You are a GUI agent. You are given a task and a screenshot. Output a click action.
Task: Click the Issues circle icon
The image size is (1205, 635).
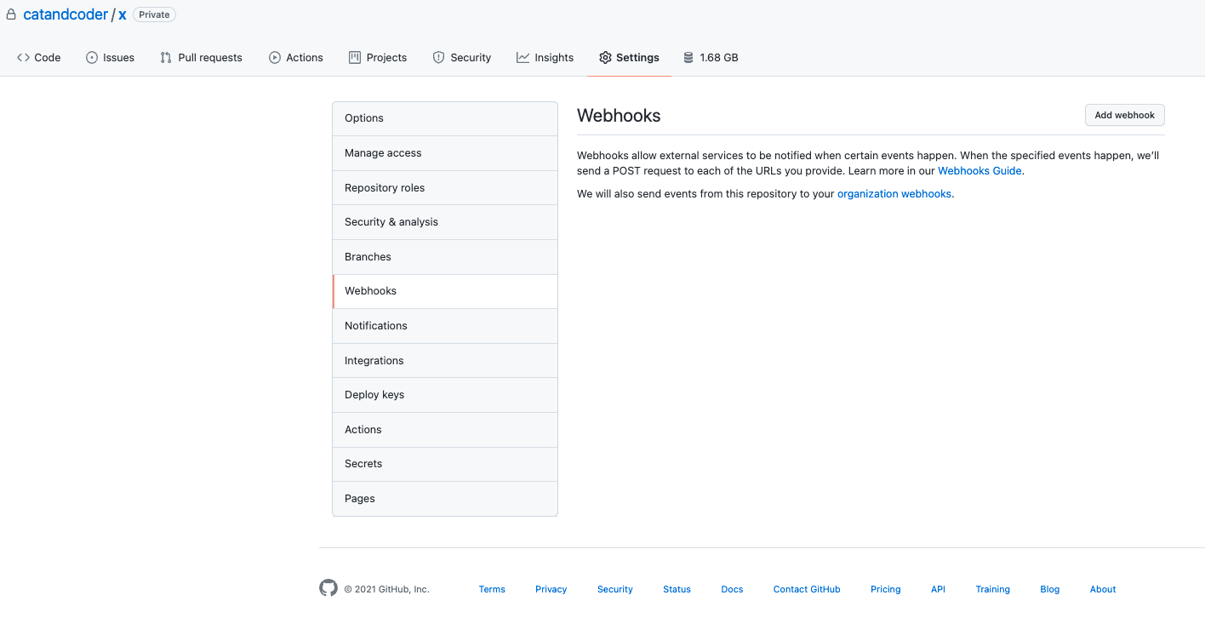tap(92, 58)
